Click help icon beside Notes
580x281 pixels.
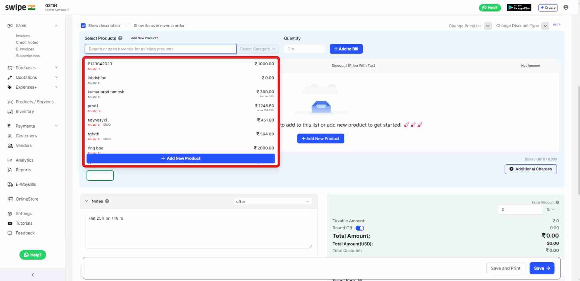coord(107,201)
